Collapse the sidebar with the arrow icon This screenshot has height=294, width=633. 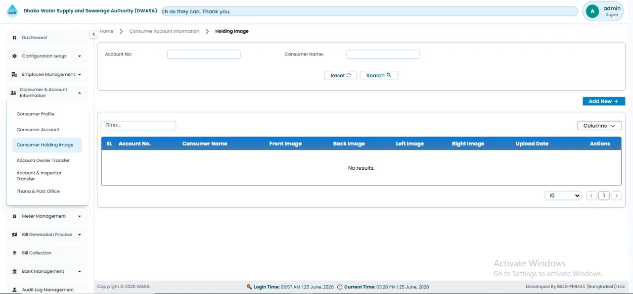tap(93, 34)
